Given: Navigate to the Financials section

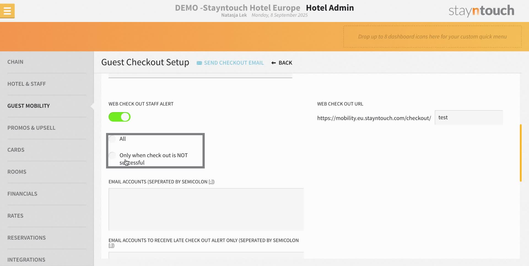Looking at the screenshot, I should tap(22, 194).
